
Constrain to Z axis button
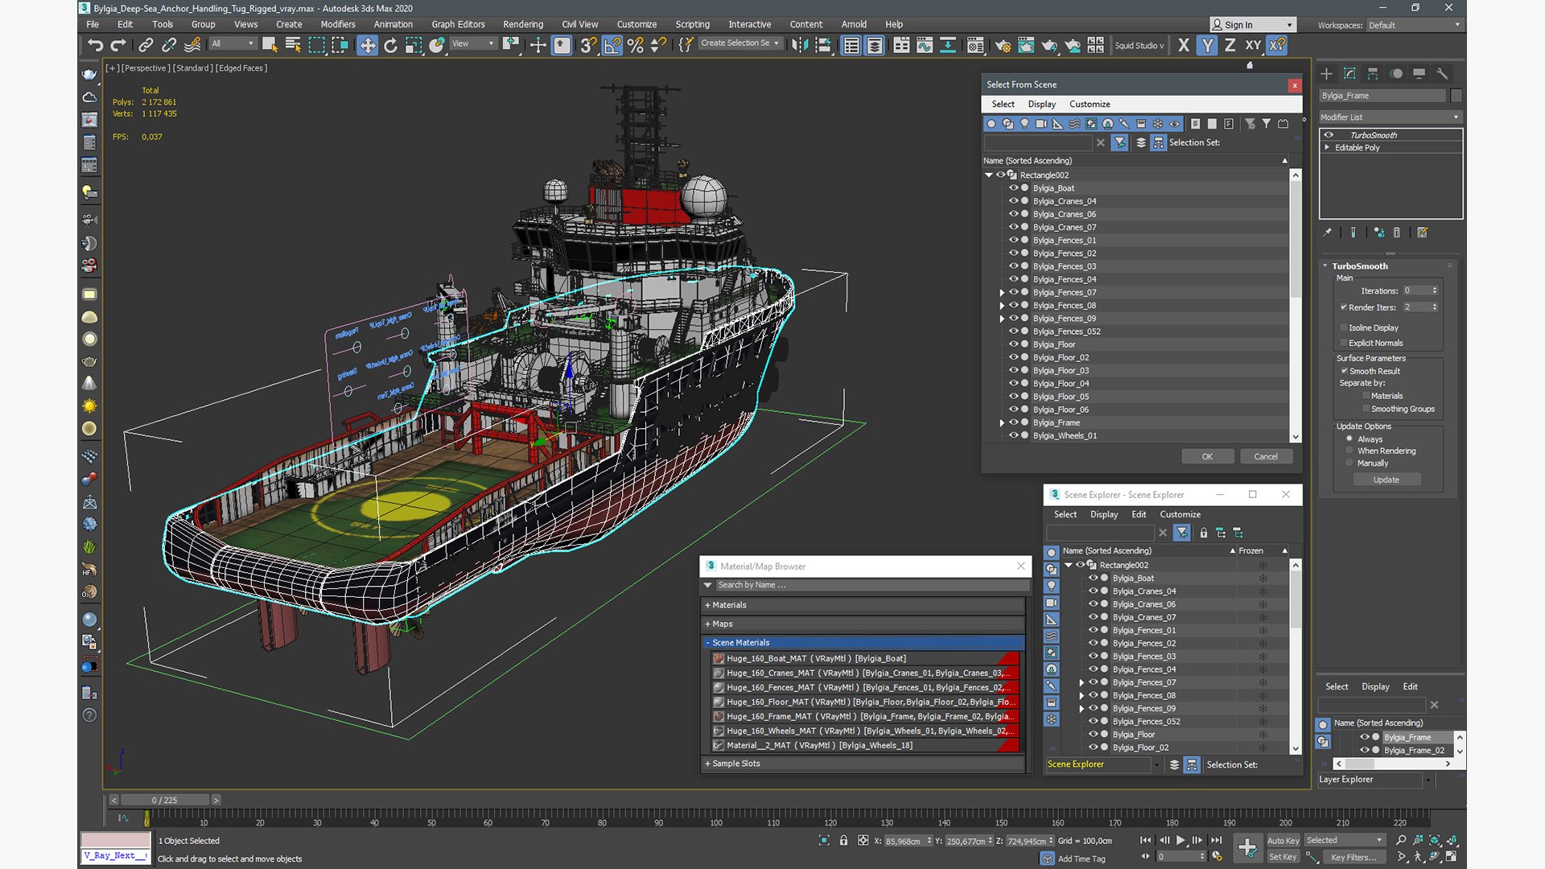pyautogui.click(x=1230, y=45)
